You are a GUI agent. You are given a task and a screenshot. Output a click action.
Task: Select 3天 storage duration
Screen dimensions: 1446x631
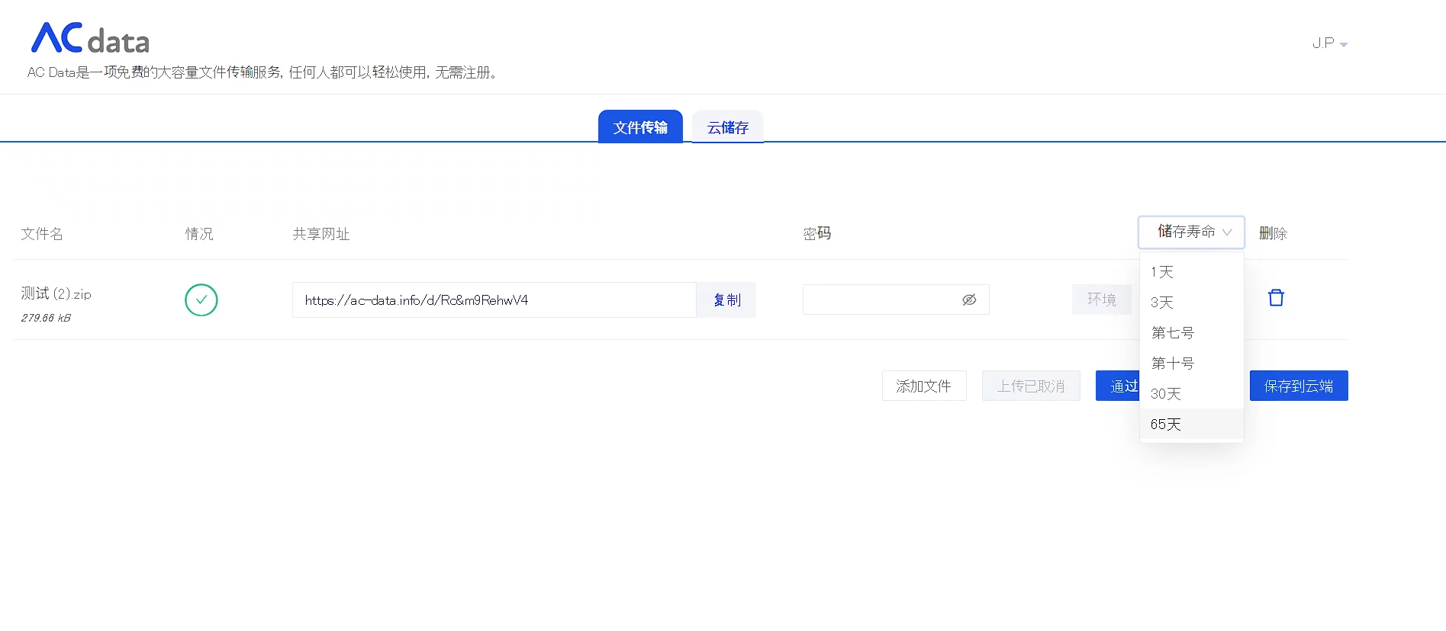tap(1162, 303)
